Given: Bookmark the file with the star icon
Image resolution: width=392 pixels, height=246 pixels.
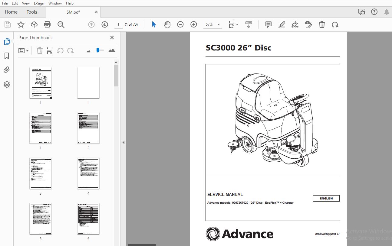Looking at the screenshot, I should [21, 24].
